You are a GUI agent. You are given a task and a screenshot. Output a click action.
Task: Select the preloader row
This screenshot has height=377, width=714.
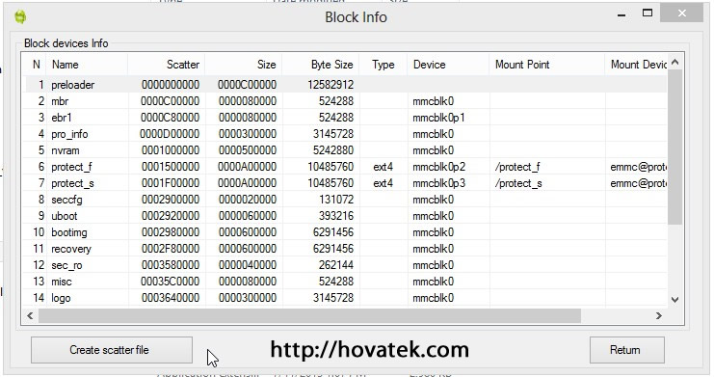tap(346, 84)
